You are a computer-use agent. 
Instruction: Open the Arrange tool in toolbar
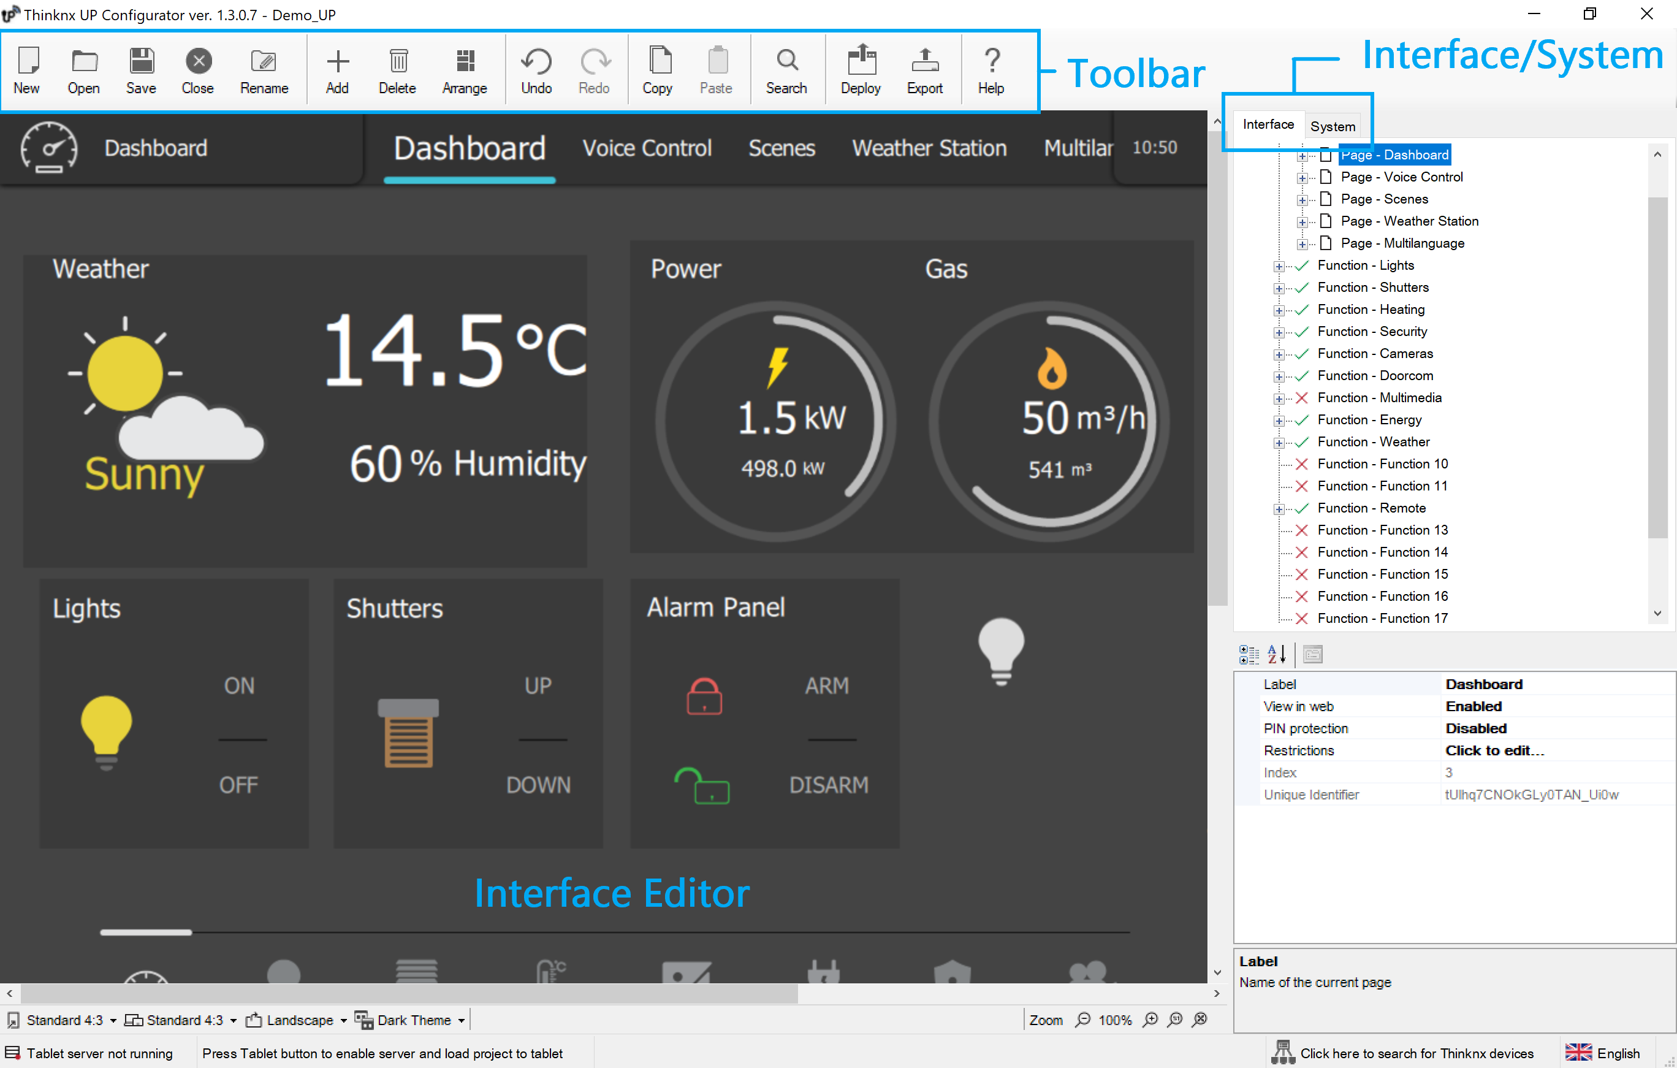(464, 70)
